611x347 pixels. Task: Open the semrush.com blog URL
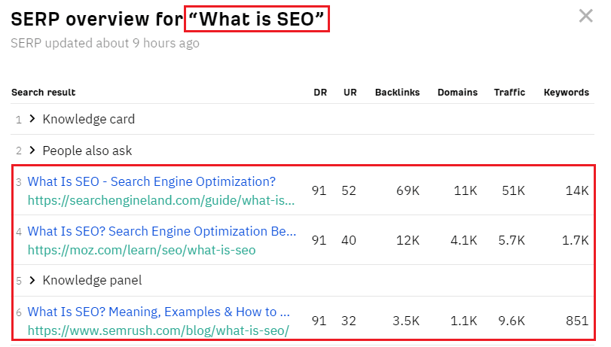click(x=158, y=330)
